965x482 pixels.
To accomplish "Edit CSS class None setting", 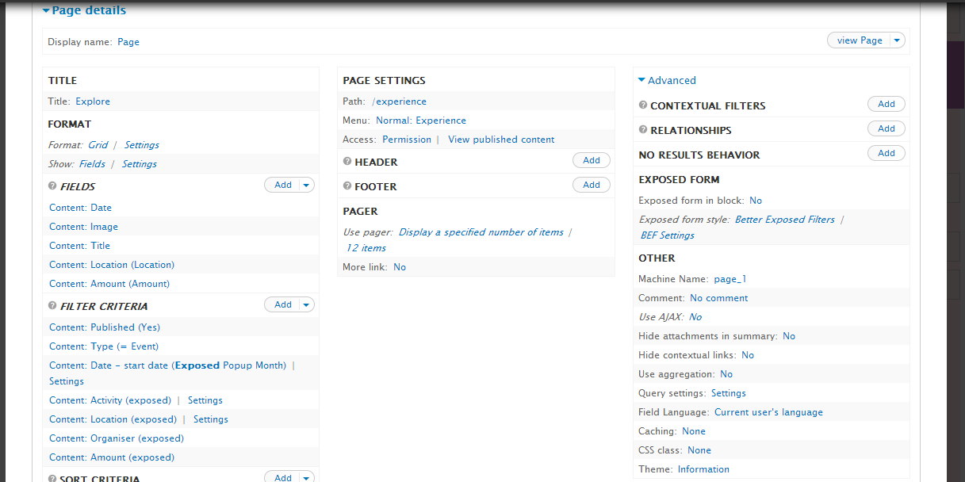I will (699, 450).
